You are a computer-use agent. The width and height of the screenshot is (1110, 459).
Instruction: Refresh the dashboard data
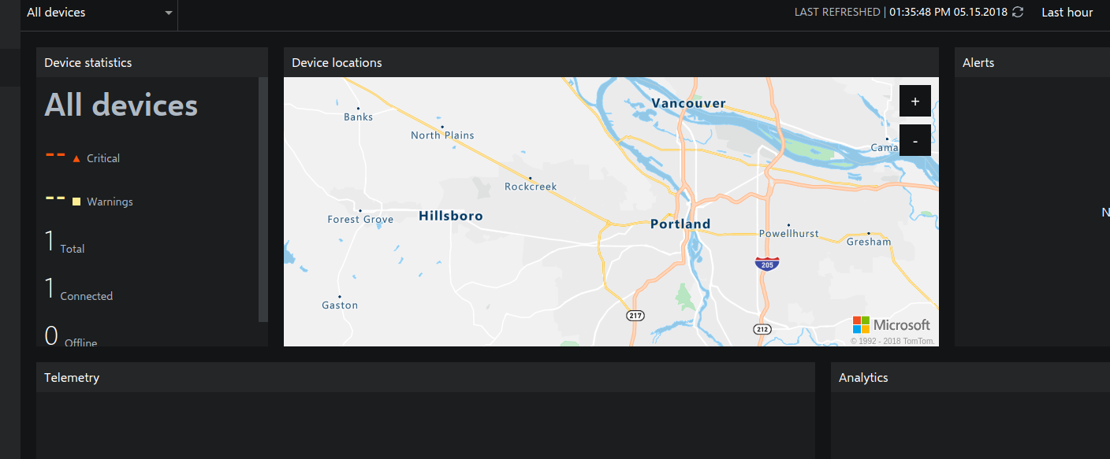coord(1017,12)
